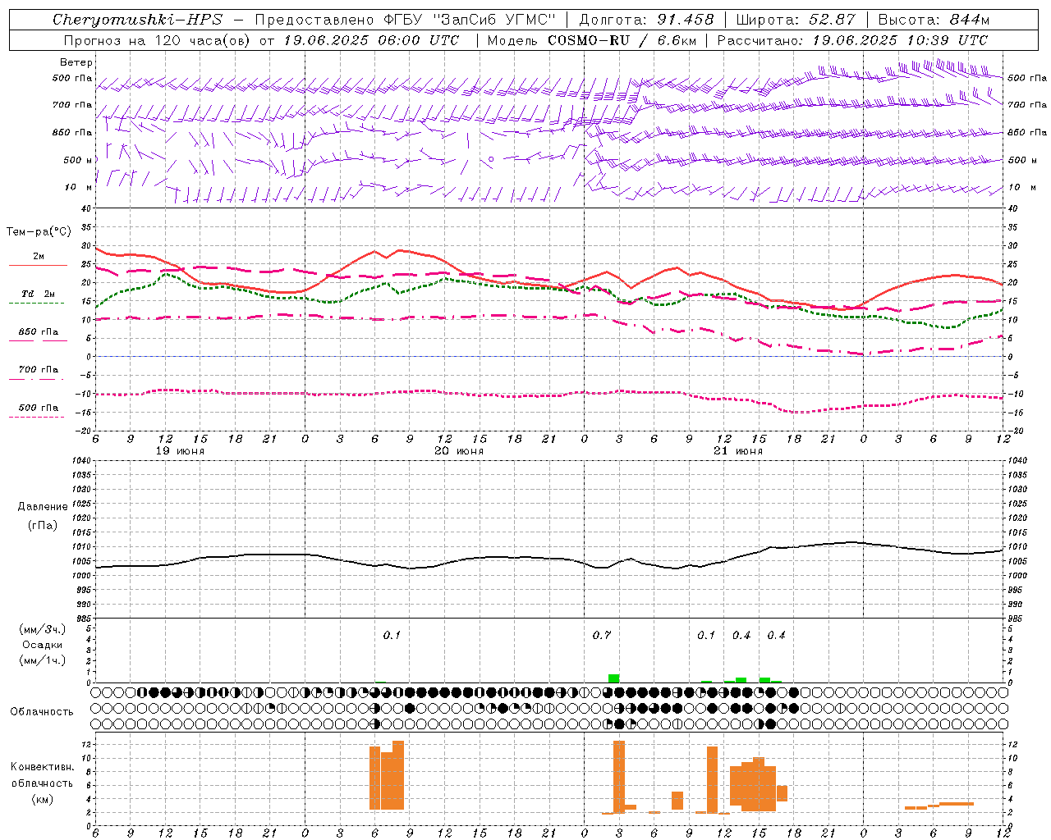This screenshot has height=840, width=1051.
Task: Click the tallest green precipitation bar under 0.7
Action: click(613, 678)
